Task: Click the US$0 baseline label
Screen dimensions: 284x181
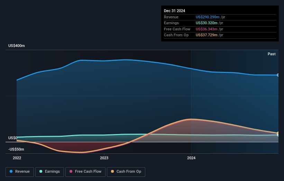Action: 13,138
